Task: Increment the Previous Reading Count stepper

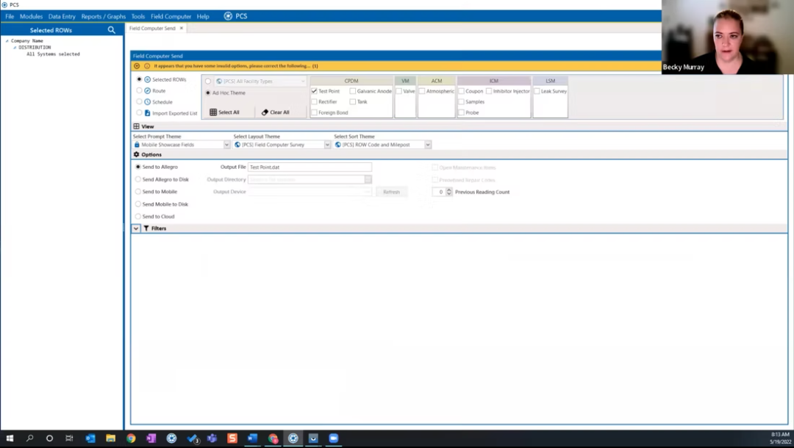Action: coord(449,189)
